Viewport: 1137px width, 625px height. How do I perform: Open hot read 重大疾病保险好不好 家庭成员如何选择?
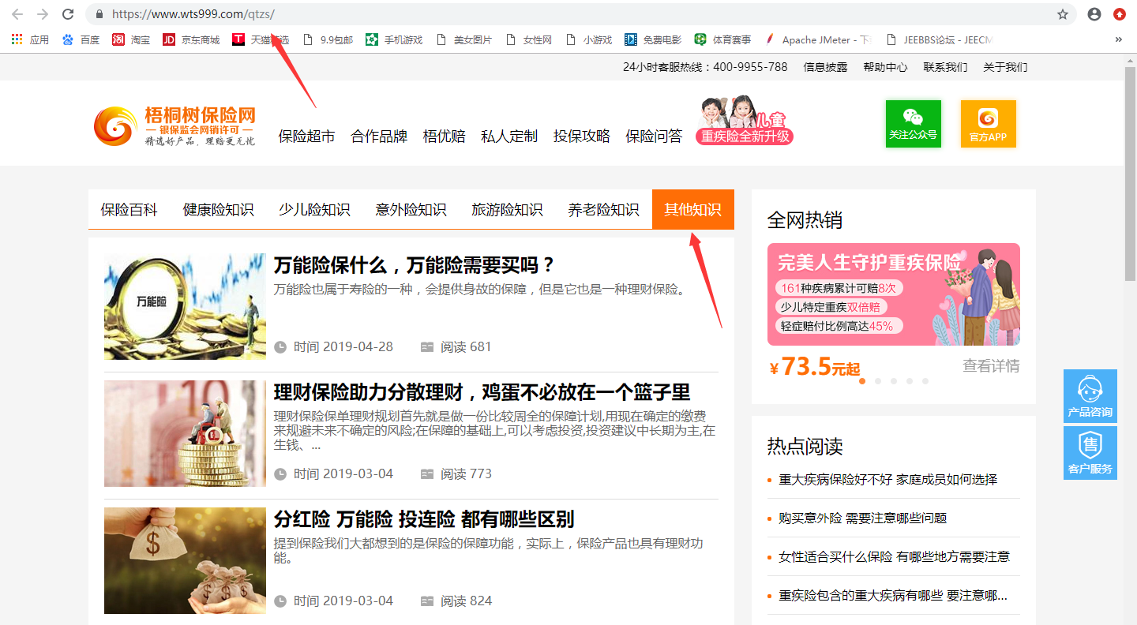click(887, 480)
